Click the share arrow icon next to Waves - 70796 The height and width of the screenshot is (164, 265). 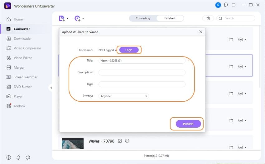tap(127, 141)
